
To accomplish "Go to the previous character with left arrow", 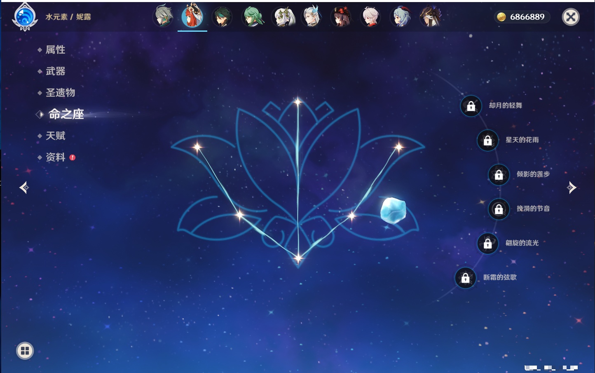I will pos(24,188).
